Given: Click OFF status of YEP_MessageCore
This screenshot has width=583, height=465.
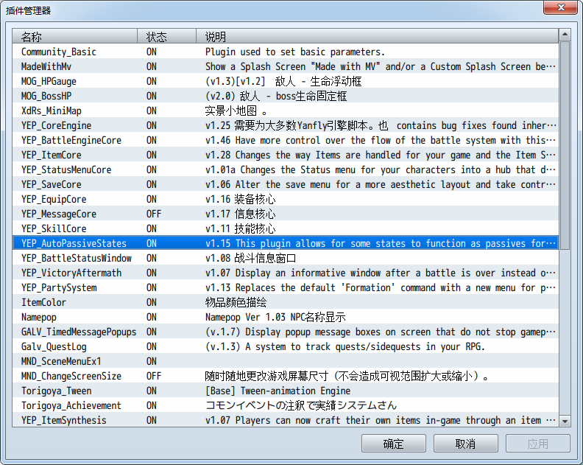Looking at the screenshot, I should (154, 214).
